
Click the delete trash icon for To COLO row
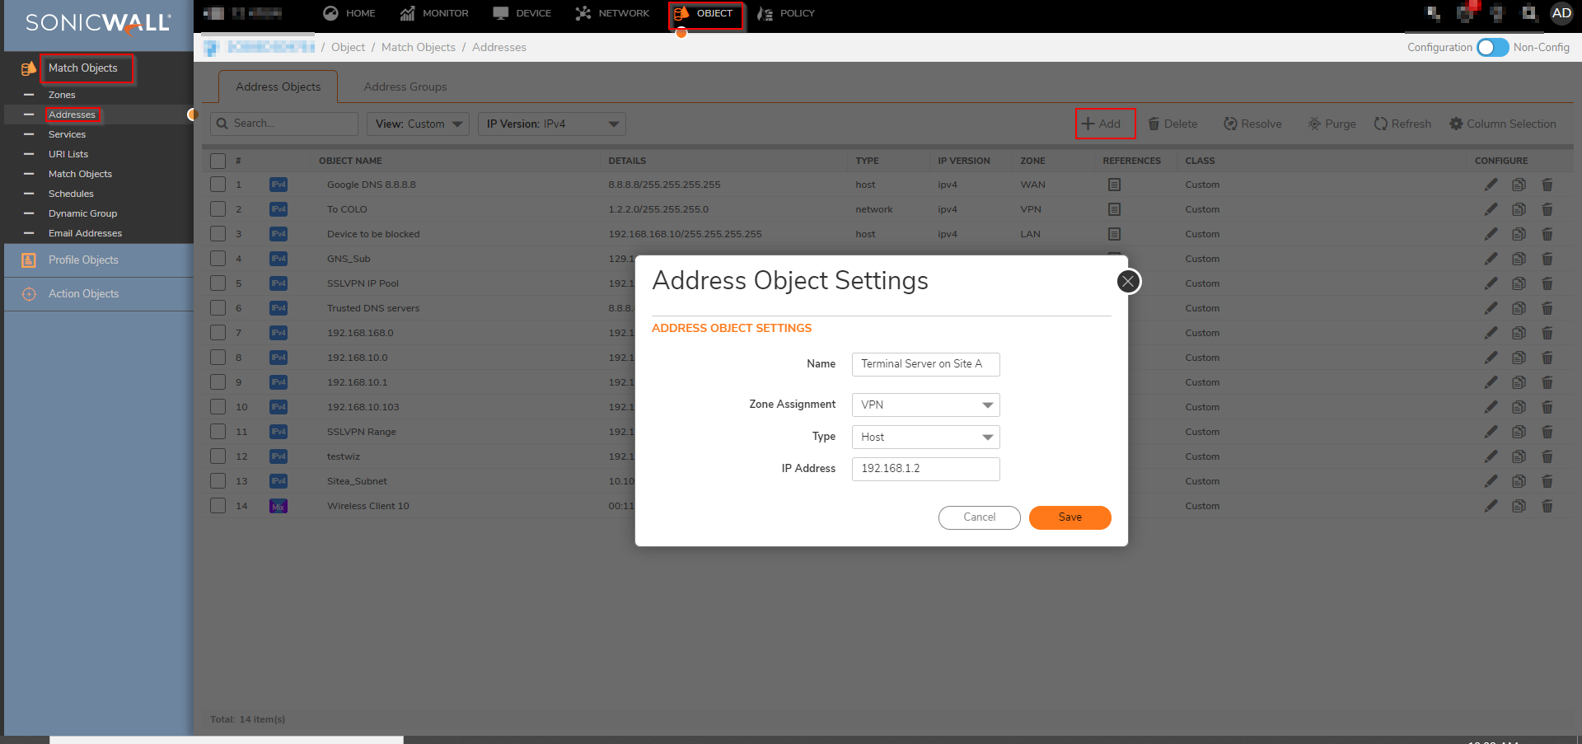[1547, 209]
